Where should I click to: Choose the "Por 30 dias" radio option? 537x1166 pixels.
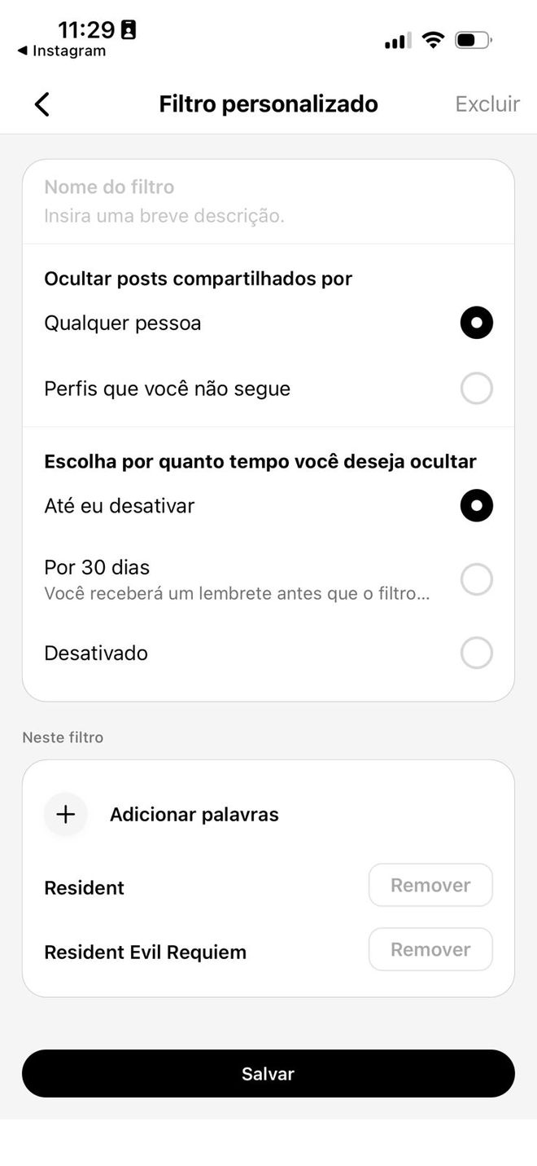pos(476,579)
